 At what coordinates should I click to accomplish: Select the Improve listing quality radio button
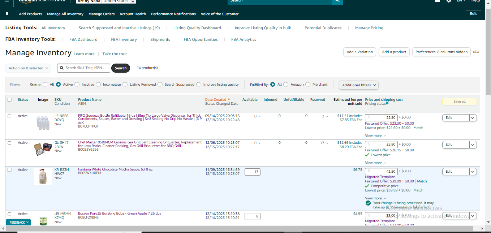point(199,85)
